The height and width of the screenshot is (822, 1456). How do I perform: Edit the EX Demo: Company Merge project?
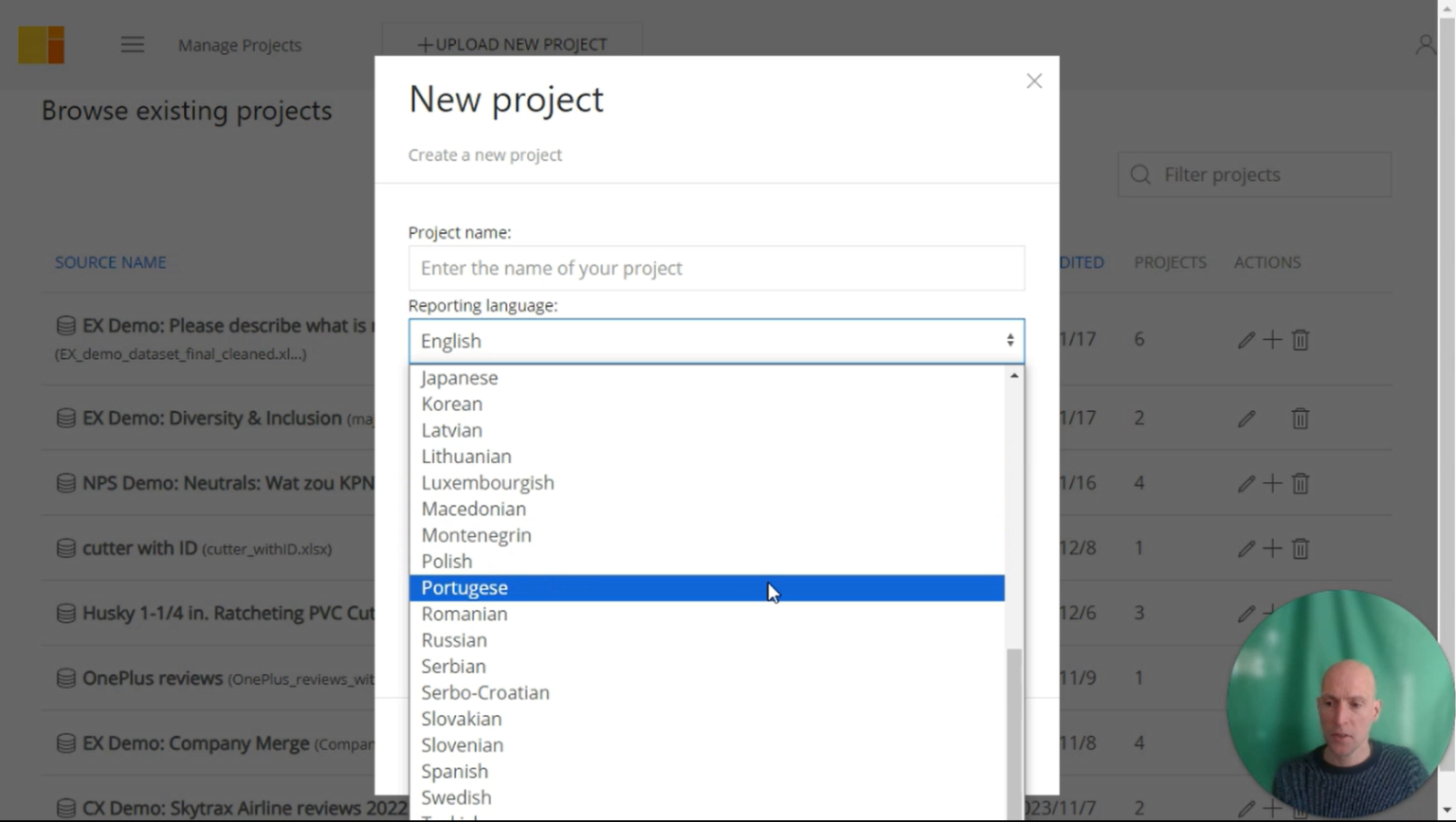click(1246, 742)
